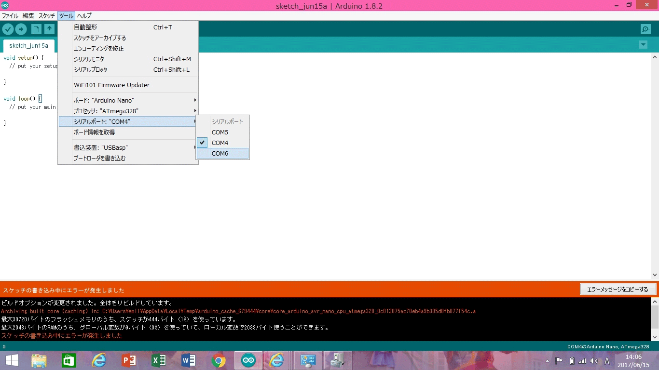Image resolution: width=659 pixels, height=370 pixels.
Task: Open Excel from the taskbar
Action: coord(159,360)
